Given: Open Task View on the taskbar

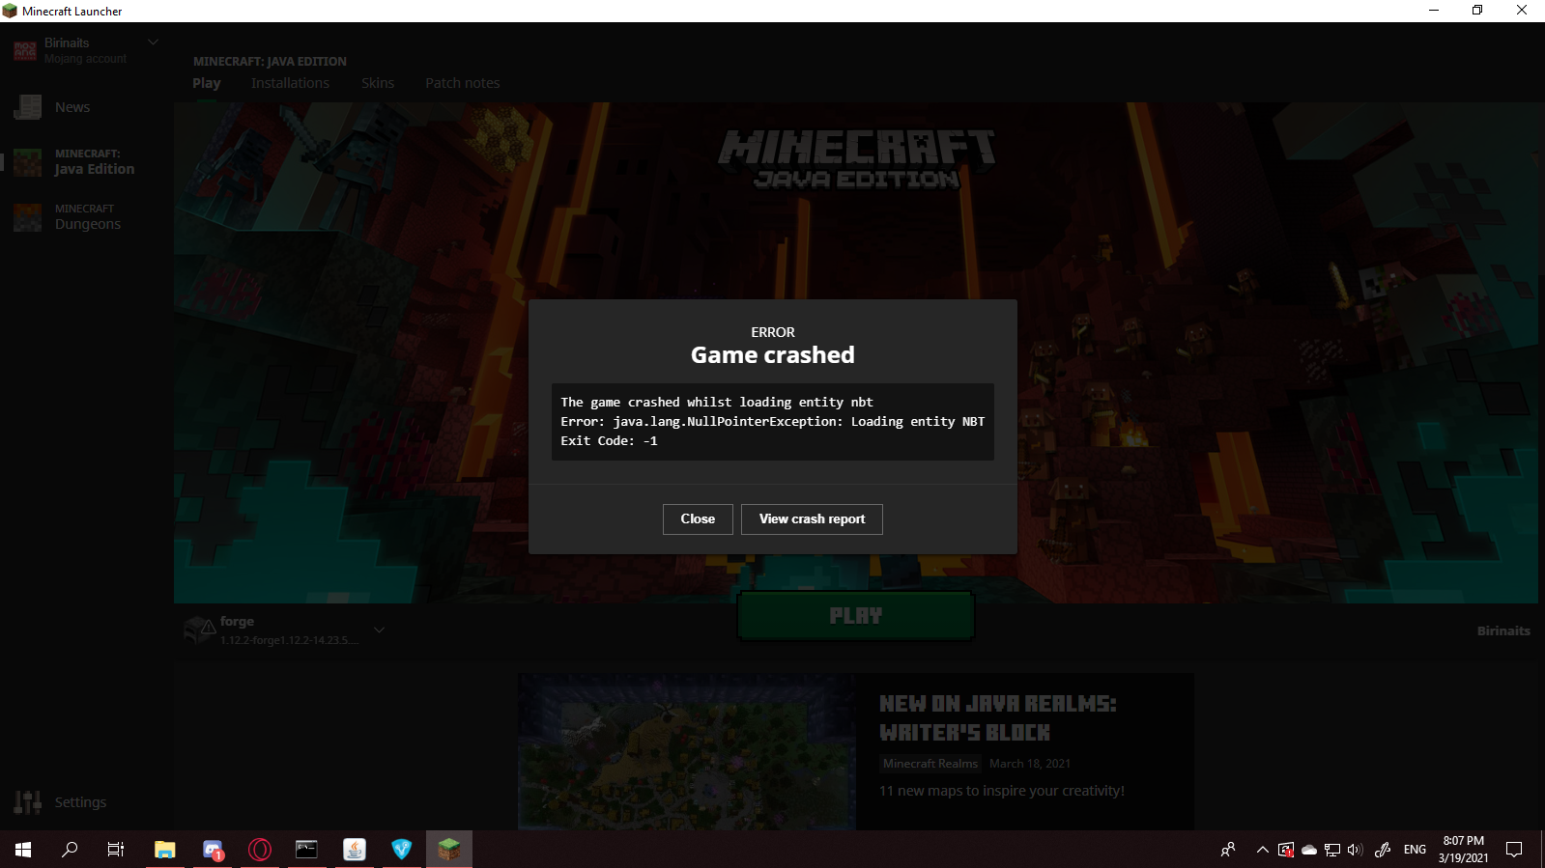Looking at the screenshot, I should click(x=116, y=850).
